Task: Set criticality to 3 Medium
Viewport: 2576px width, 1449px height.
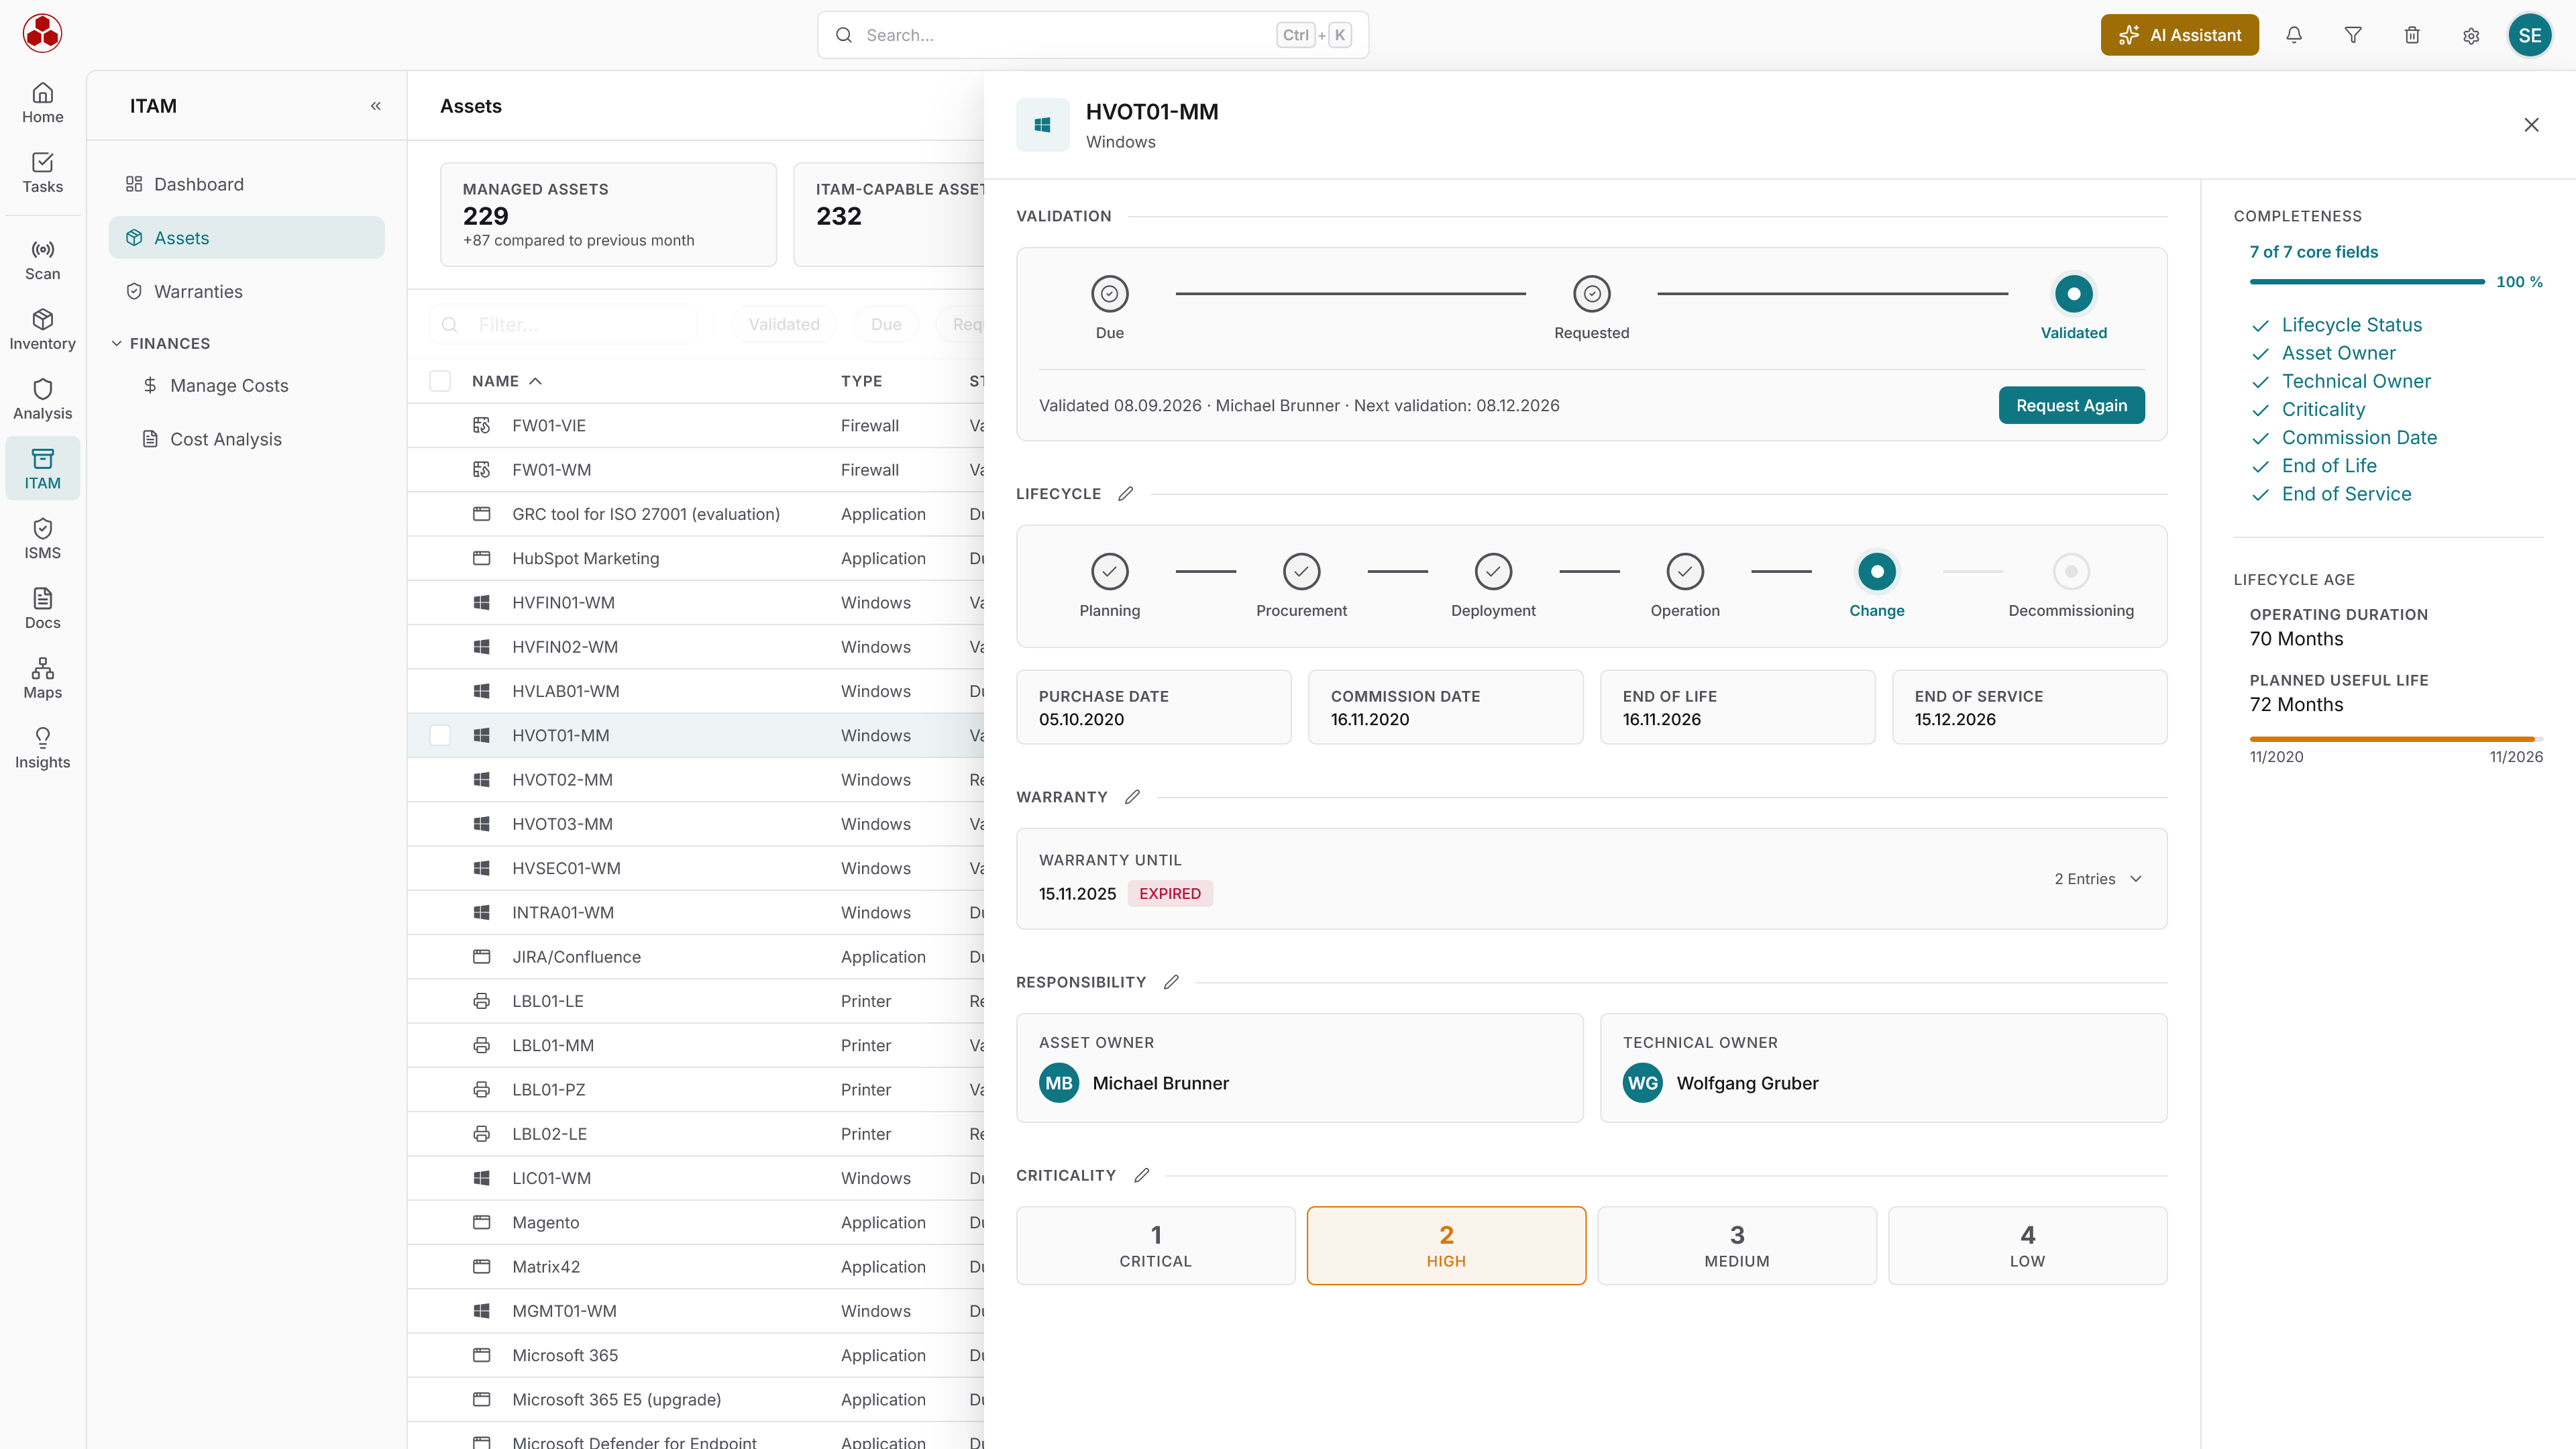Action: (1737, 1245)
